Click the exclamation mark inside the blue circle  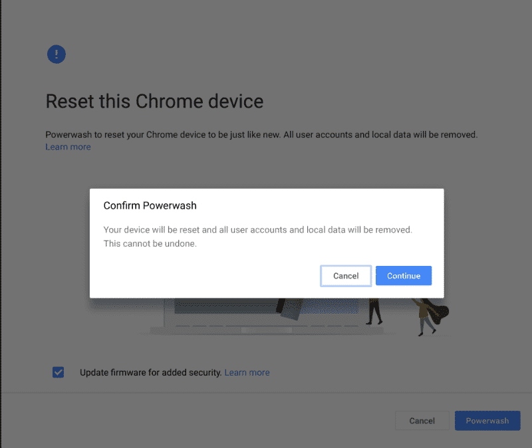(57, 54)
